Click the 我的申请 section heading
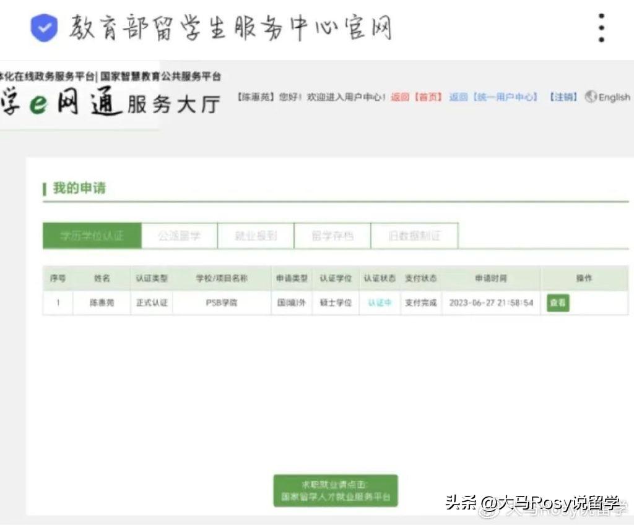634x525 pixels. coord(79,189)
